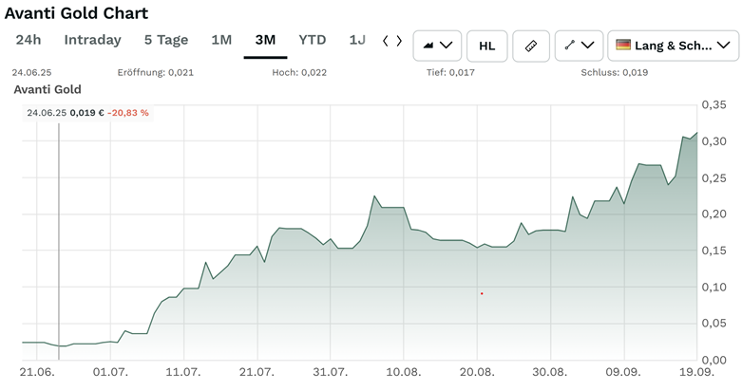
Task: Toggle the HL high-low button
Action: 486,45
